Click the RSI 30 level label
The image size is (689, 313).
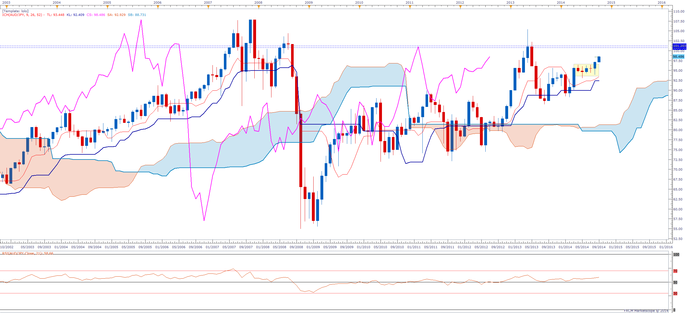pyautogui.click(x=675, y=293)
